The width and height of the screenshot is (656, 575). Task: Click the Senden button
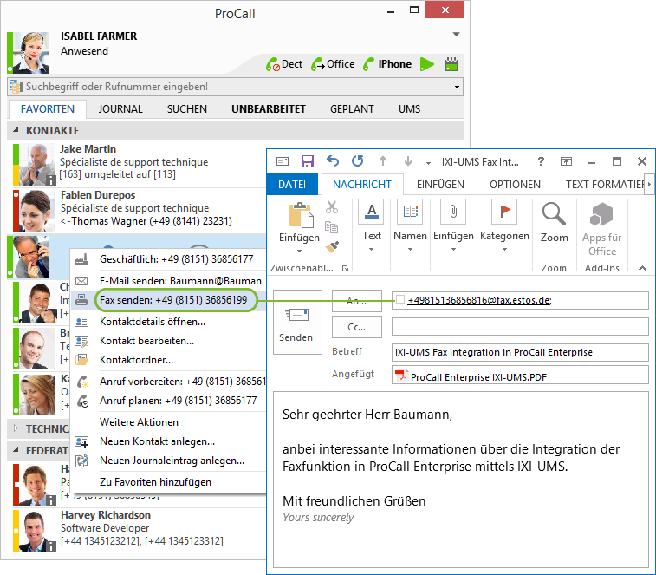297,322
